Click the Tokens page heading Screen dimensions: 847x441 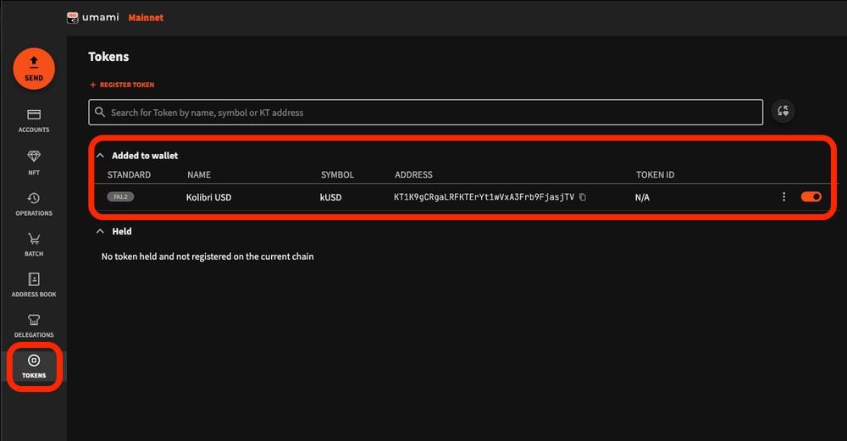pos(108,57)
